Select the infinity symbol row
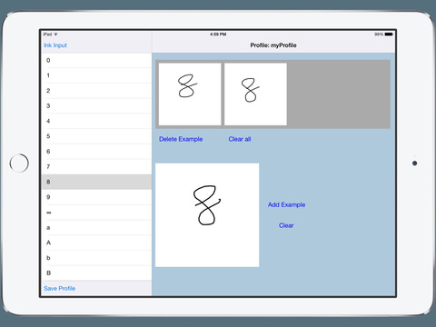 [96, 213]
